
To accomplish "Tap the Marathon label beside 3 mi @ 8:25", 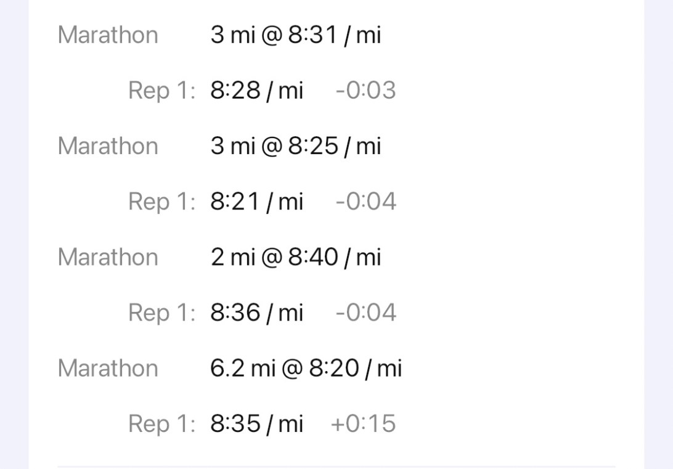I will [x=108, y=146].
